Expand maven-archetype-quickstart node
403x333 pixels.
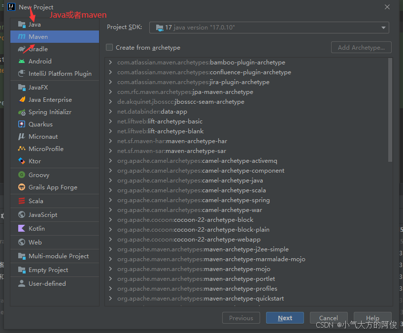(x=110, y=299)
